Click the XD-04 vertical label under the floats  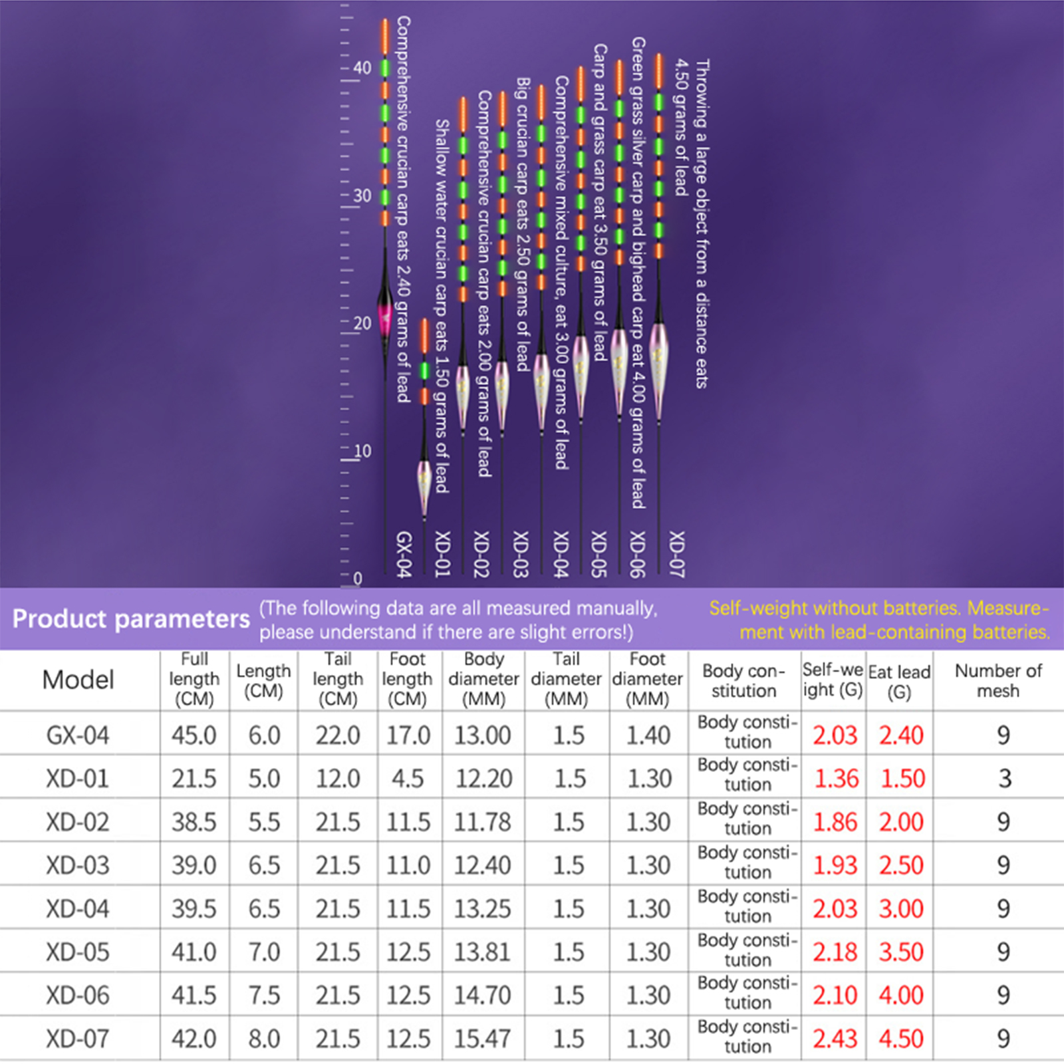[561, 554]
